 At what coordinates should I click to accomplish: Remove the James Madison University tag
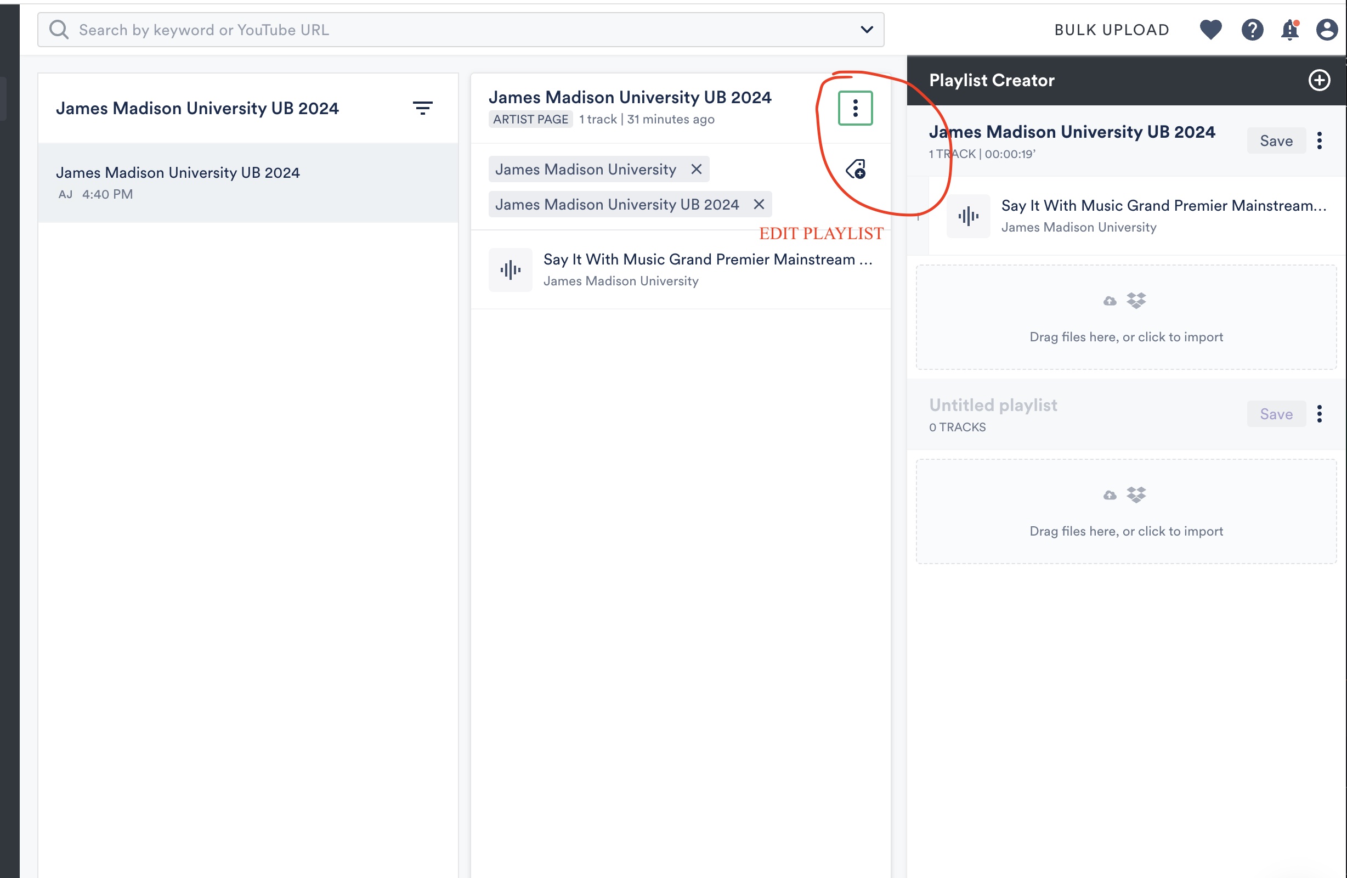pos(696,170)
